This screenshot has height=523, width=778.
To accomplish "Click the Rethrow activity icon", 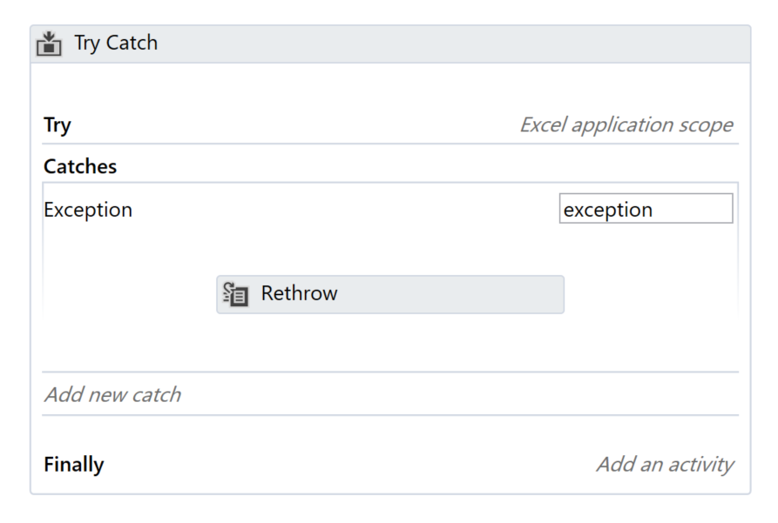I will [235, 294].
